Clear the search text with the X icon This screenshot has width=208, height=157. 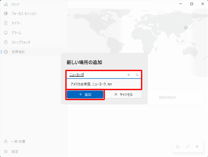(x=129, y=75)
